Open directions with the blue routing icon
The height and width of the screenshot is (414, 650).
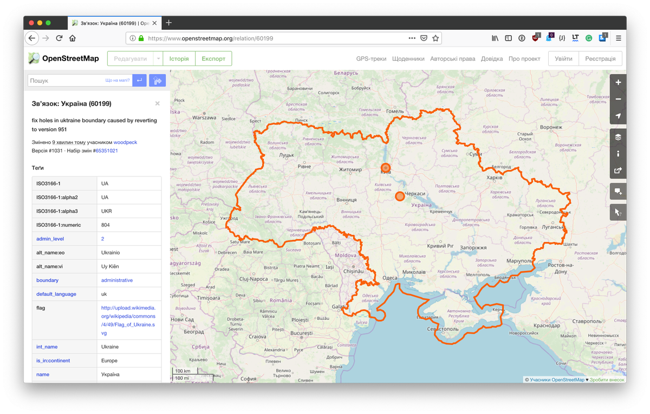[157, 80]
